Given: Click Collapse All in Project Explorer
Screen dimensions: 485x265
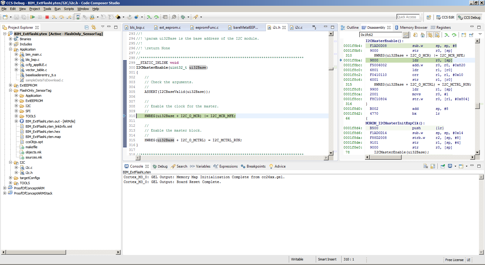Looking at the screenshot, I should [87, 27].
